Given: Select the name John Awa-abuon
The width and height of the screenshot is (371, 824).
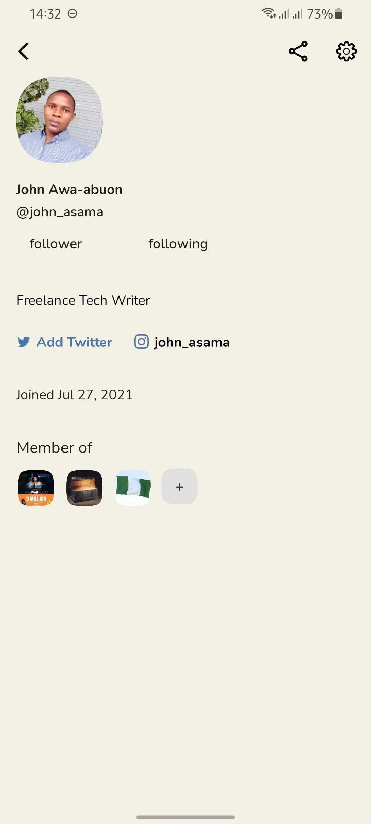Looking at the screenshot, I should pyautogui.click(x=69, y=190).
